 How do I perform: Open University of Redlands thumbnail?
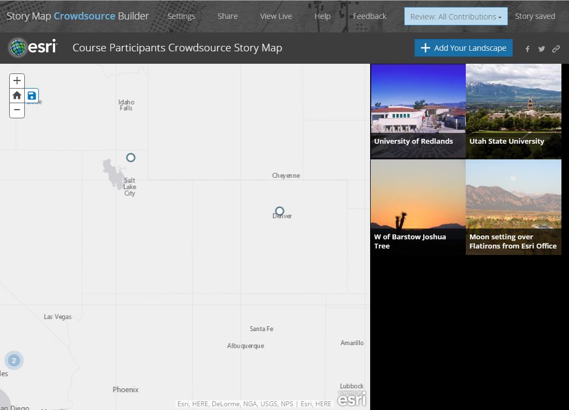[418, 111]
